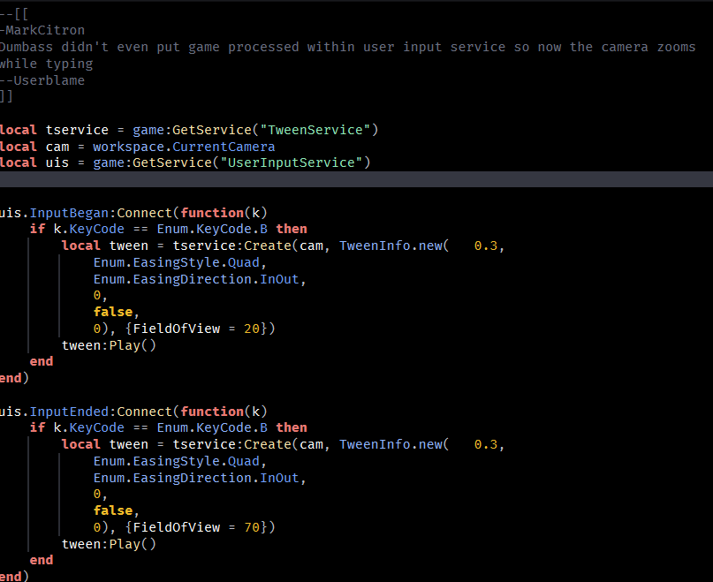Click the '-MarkCitron' comment line
713x582 pixels.
42,30
